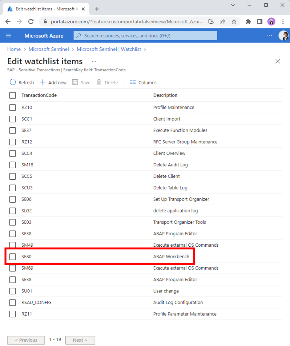
Task: Open the Azure portal hamburger menu
Action: (x=9, y=36)
